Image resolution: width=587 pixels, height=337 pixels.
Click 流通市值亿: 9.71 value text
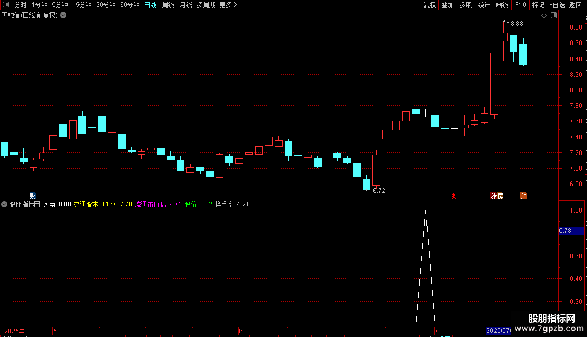(158, 204)
